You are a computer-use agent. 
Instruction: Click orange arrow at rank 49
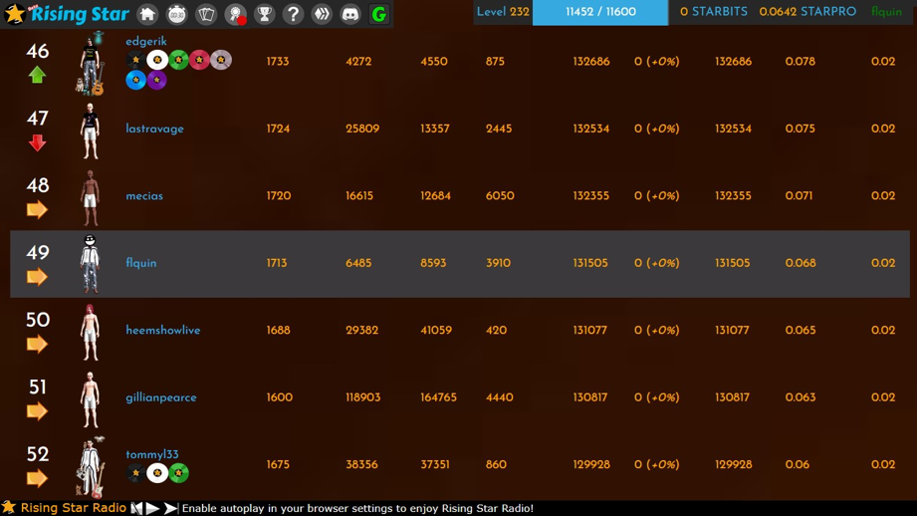tap(37, 277)
